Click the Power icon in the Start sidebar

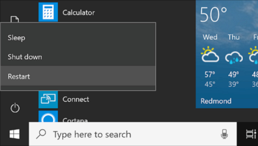[15, 108]
